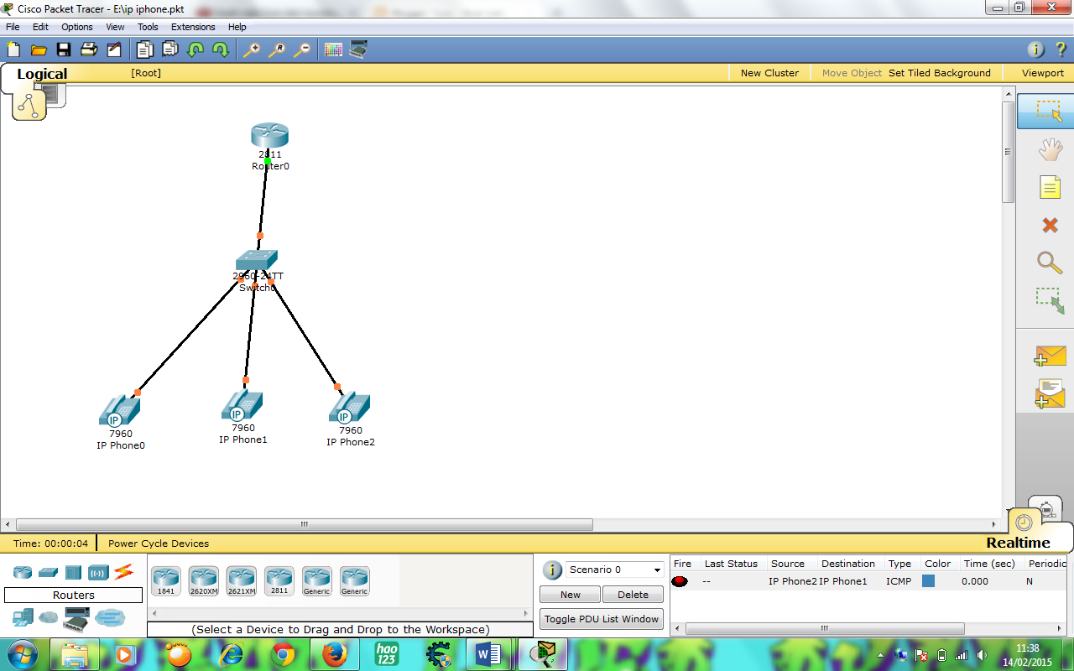Viewport: 1074px width, 671px height.
Task: Click the Viewport button
Action: (x=1043, y=73)
